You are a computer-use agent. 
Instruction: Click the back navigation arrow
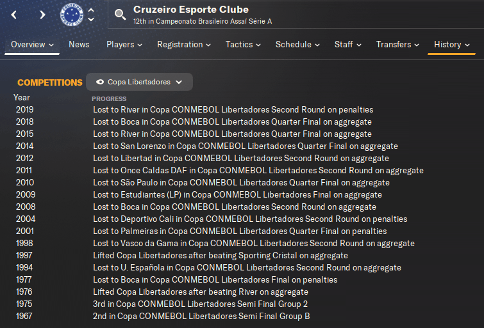14,15
